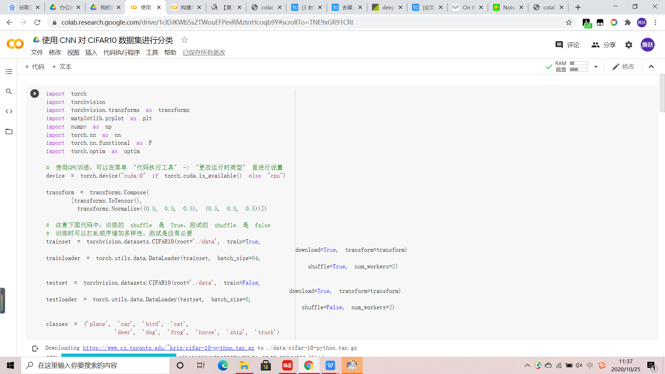665x374 pixels.
Task: Click the RAM usage bar indicator
Action: 579,63
